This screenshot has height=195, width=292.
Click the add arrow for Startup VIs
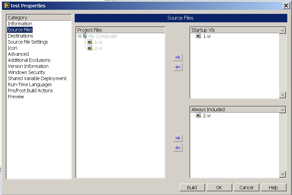[x=178, y=57]
